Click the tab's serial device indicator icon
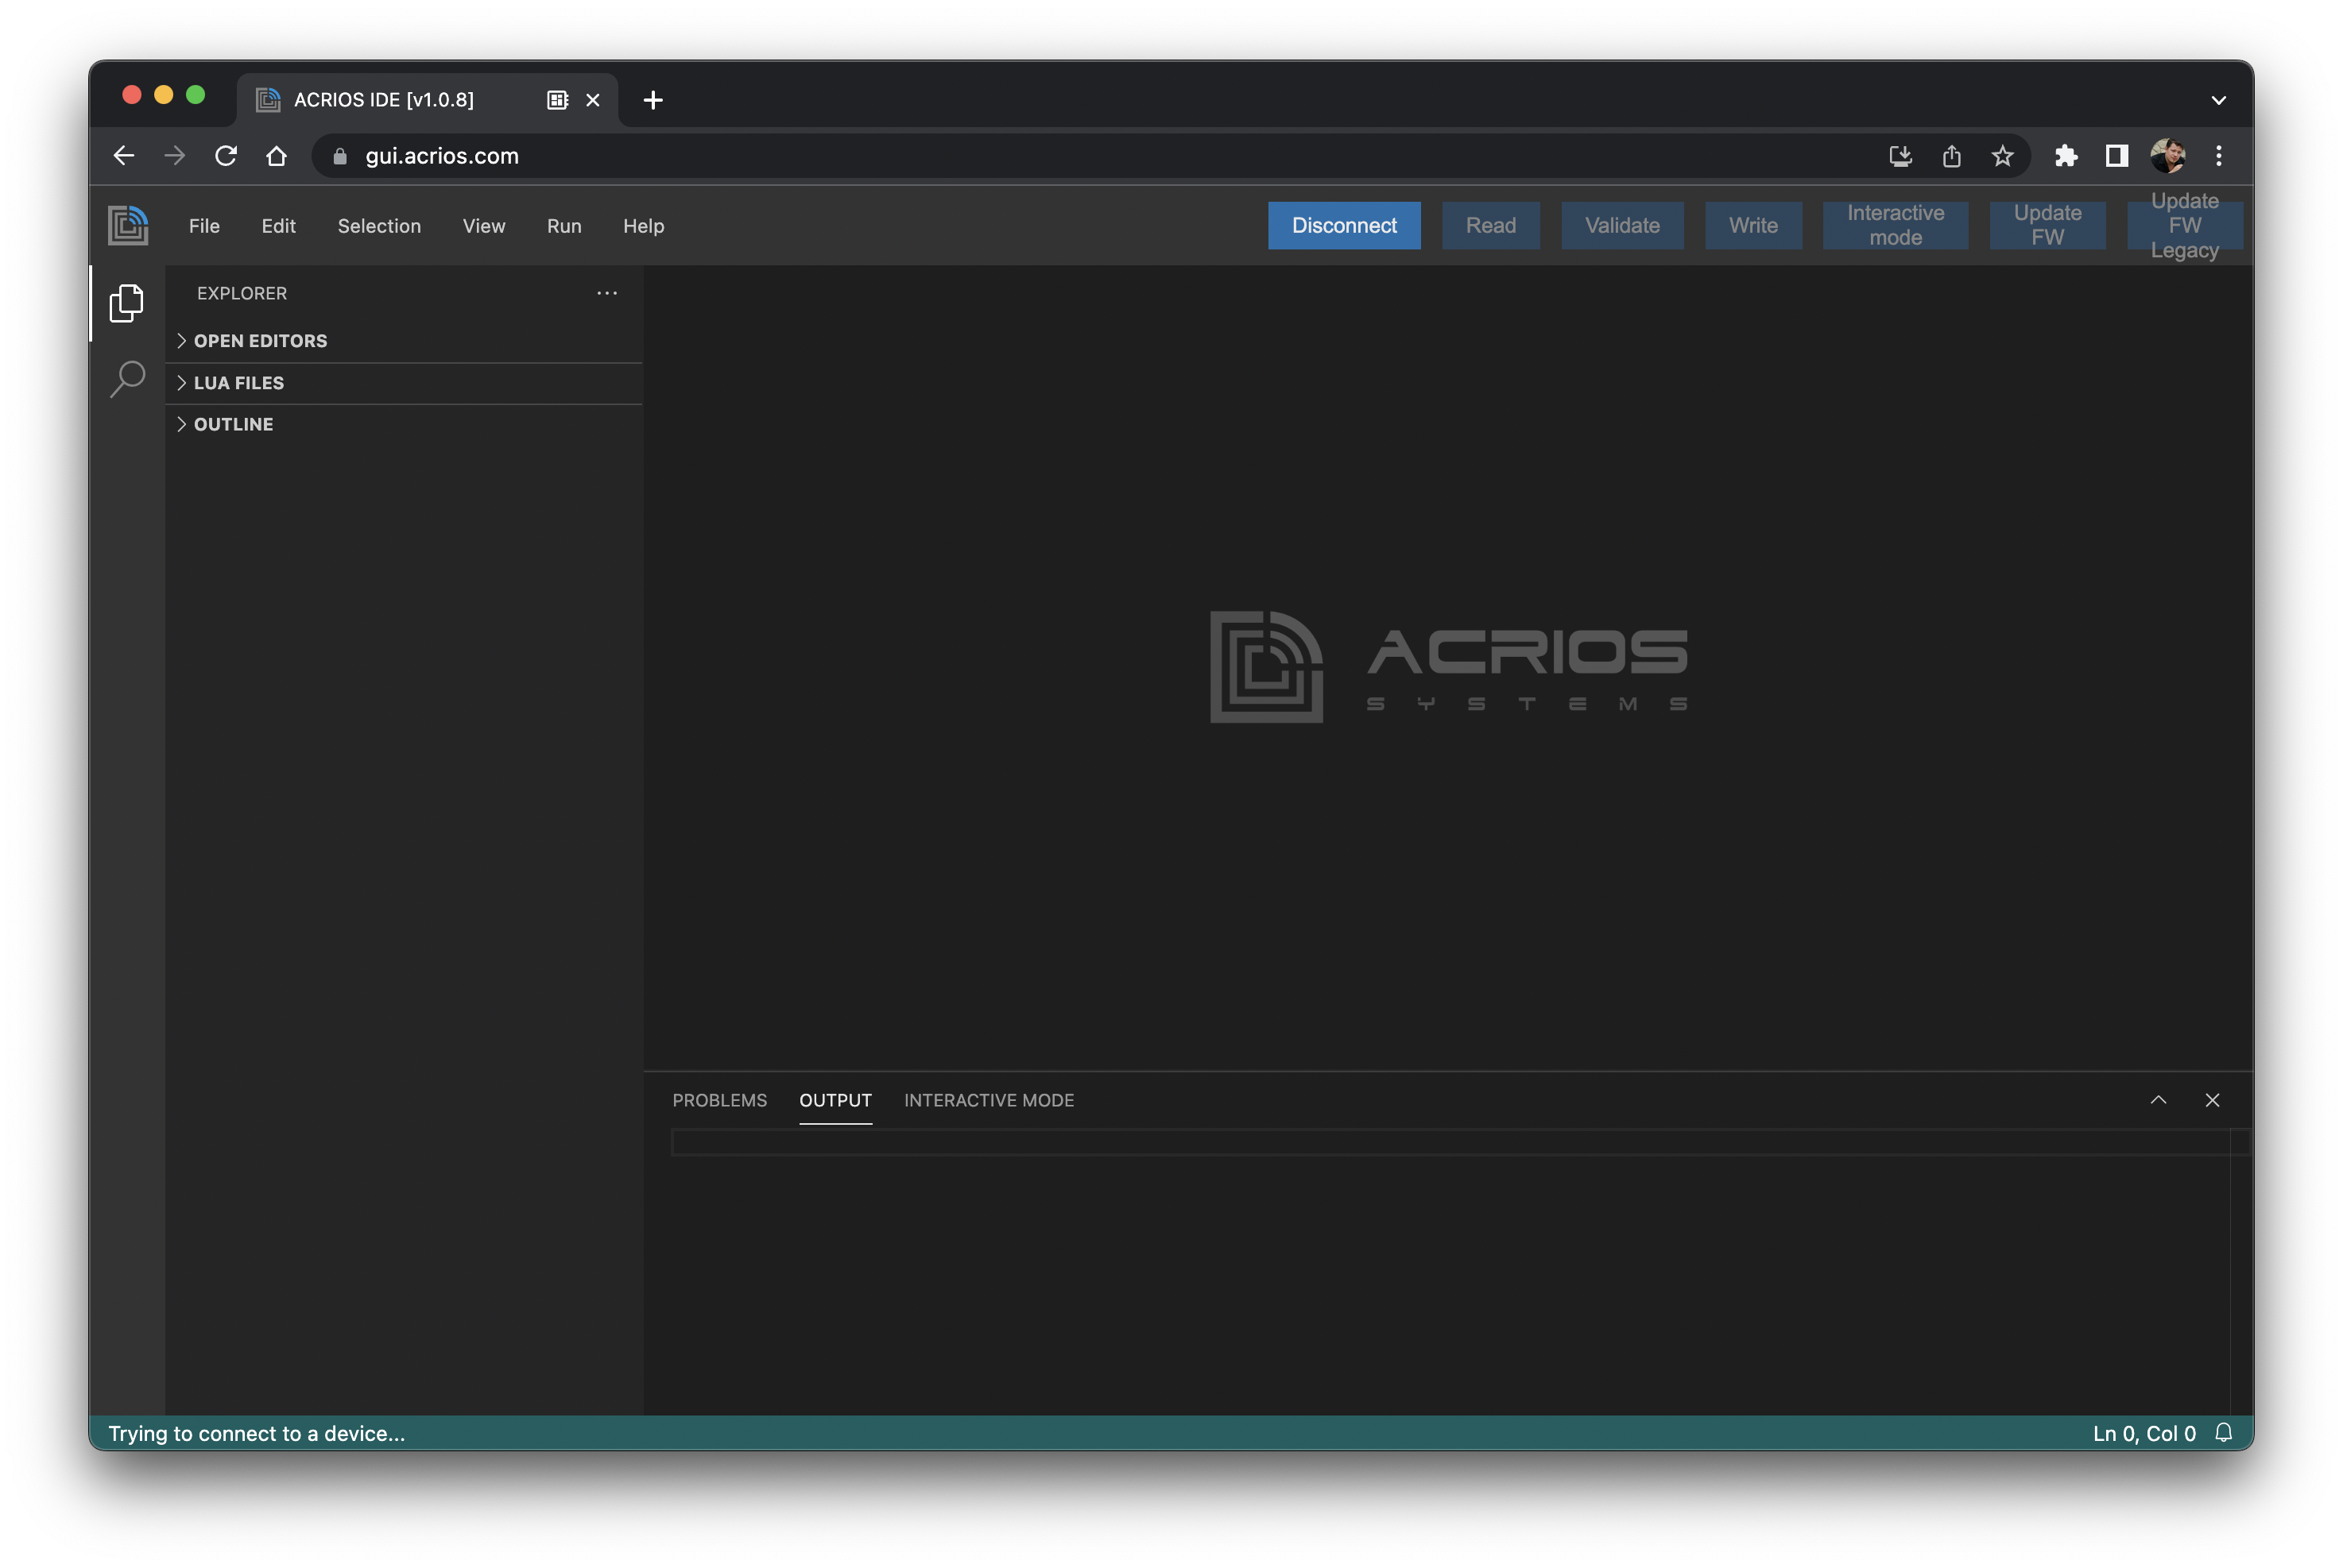Viewport: 2343px width, 1568px height. (557, 100)
